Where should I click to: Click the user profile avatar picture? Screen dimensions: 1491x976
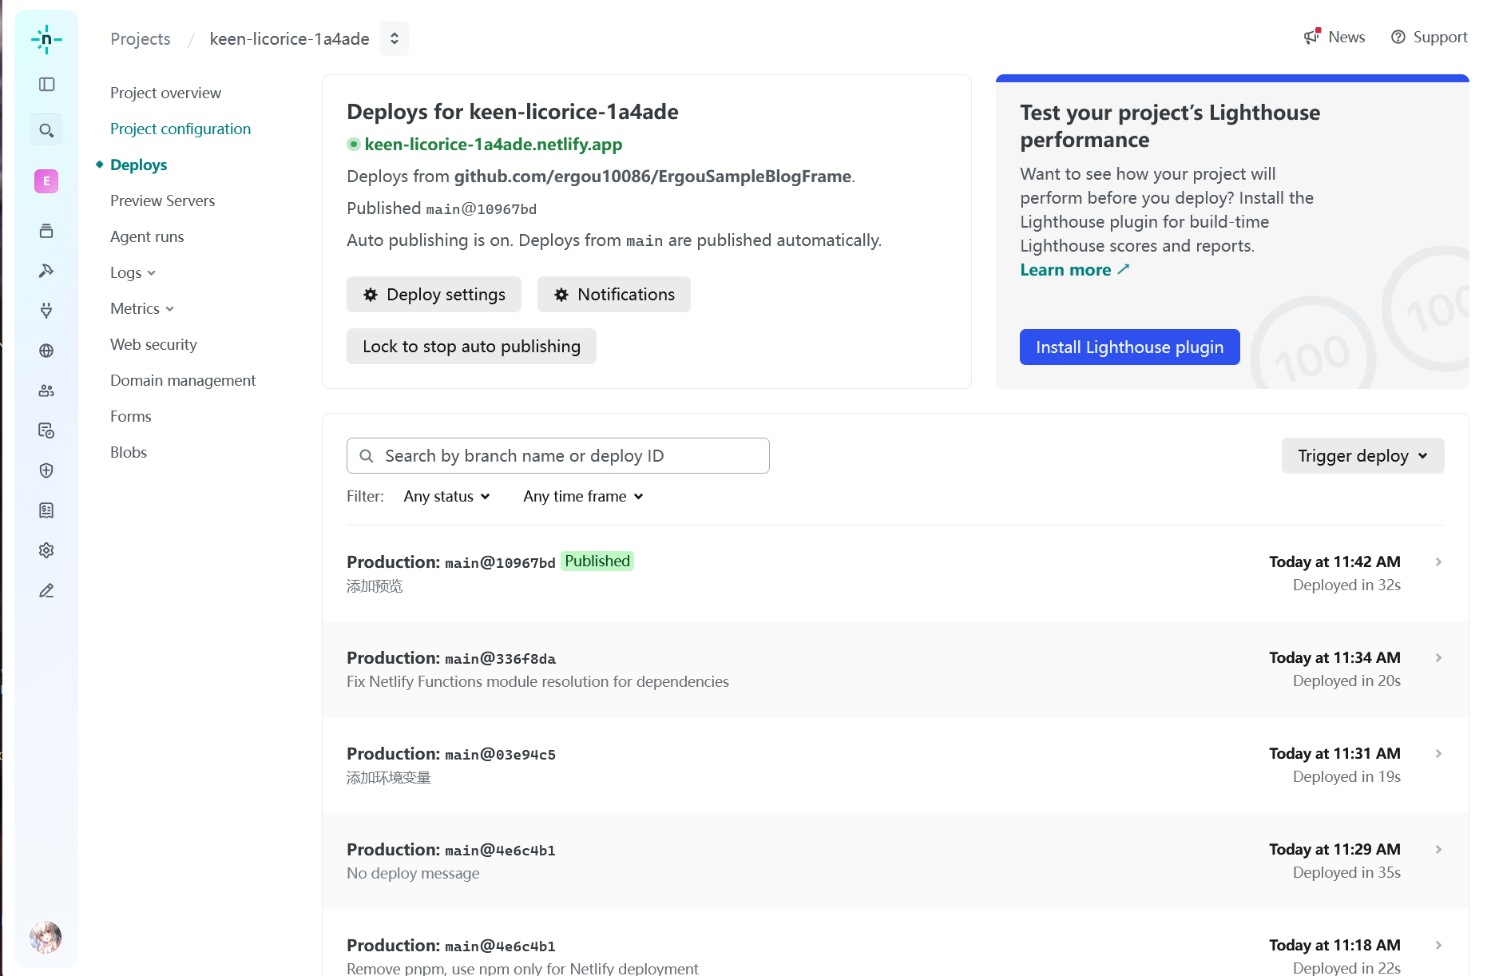[x=46, y=937]
